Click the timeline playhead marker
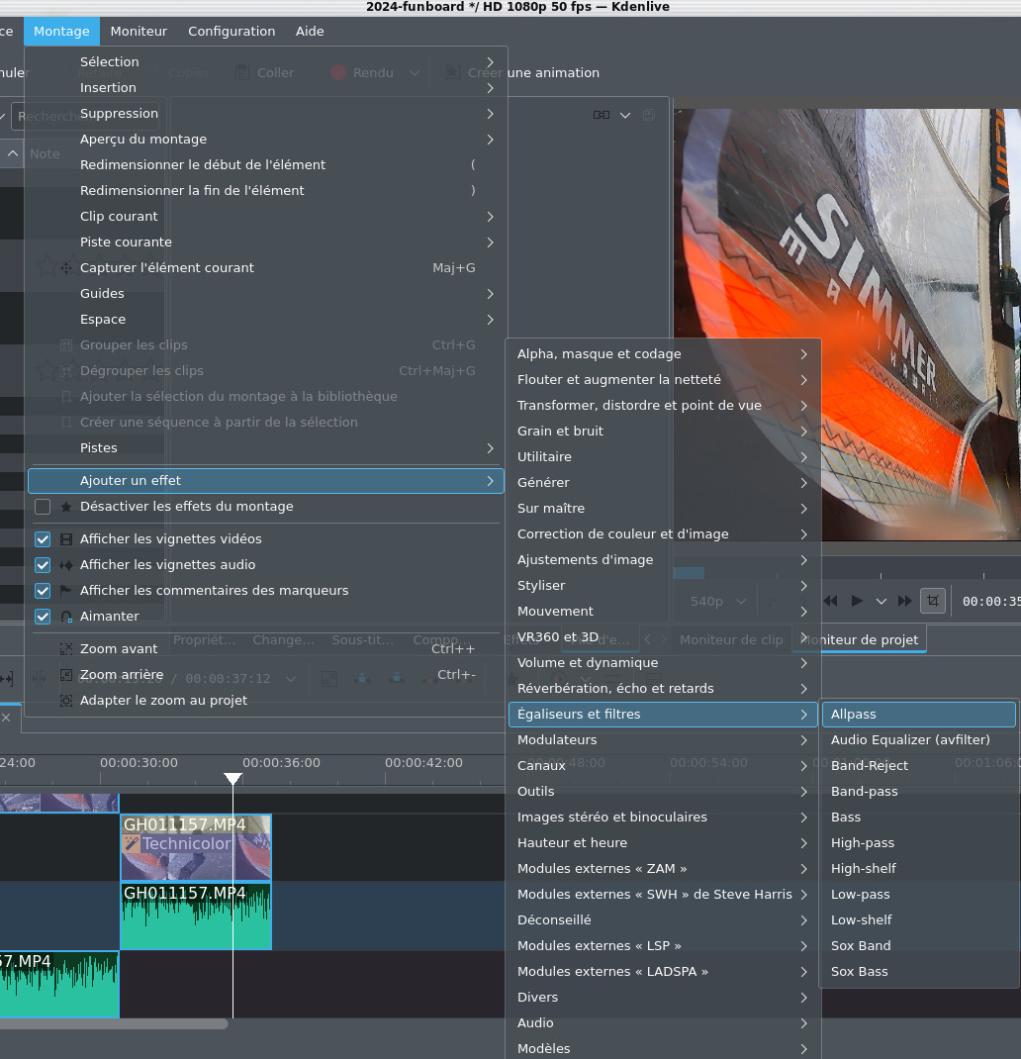The width and height of the screenshot is (1021, 1059). tap(232, 779)
